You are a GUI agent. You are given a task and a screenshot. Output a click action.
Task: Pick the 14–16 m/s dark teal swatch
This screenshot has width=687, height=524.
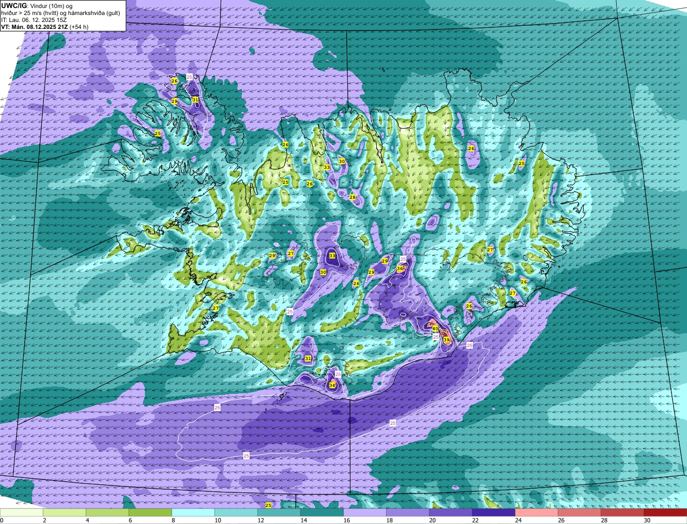[x=322, y=513]
